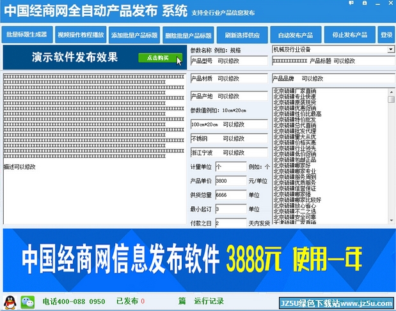
Task: Click the 产品材质 parameter name field
Action: pyautogui.click(x=229, y=79)
